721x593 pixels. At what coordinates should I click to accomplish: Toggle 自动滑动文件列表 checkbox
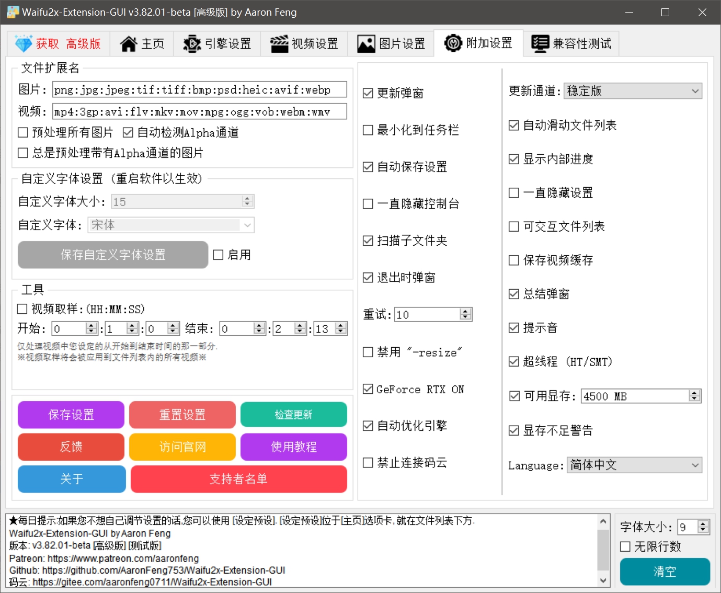[563, 126]
